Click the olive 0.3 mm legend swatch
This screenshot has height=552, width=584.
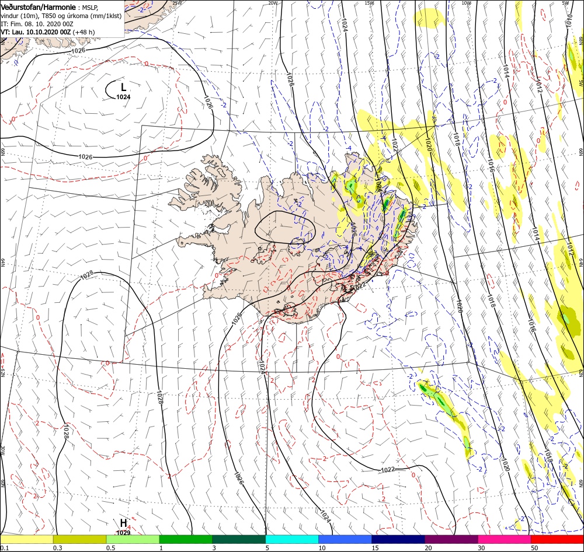point(79,539)
